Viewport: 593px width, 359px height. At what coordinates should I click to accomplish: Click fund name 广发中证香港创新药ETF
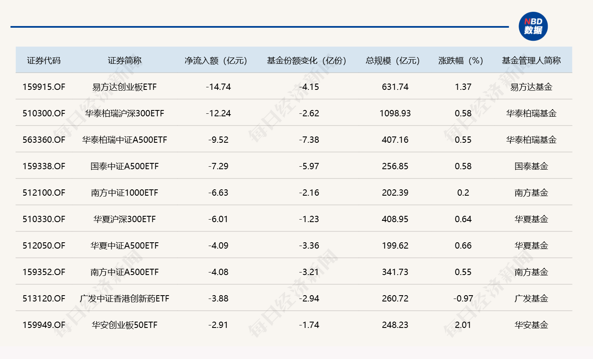pos(125,299)
